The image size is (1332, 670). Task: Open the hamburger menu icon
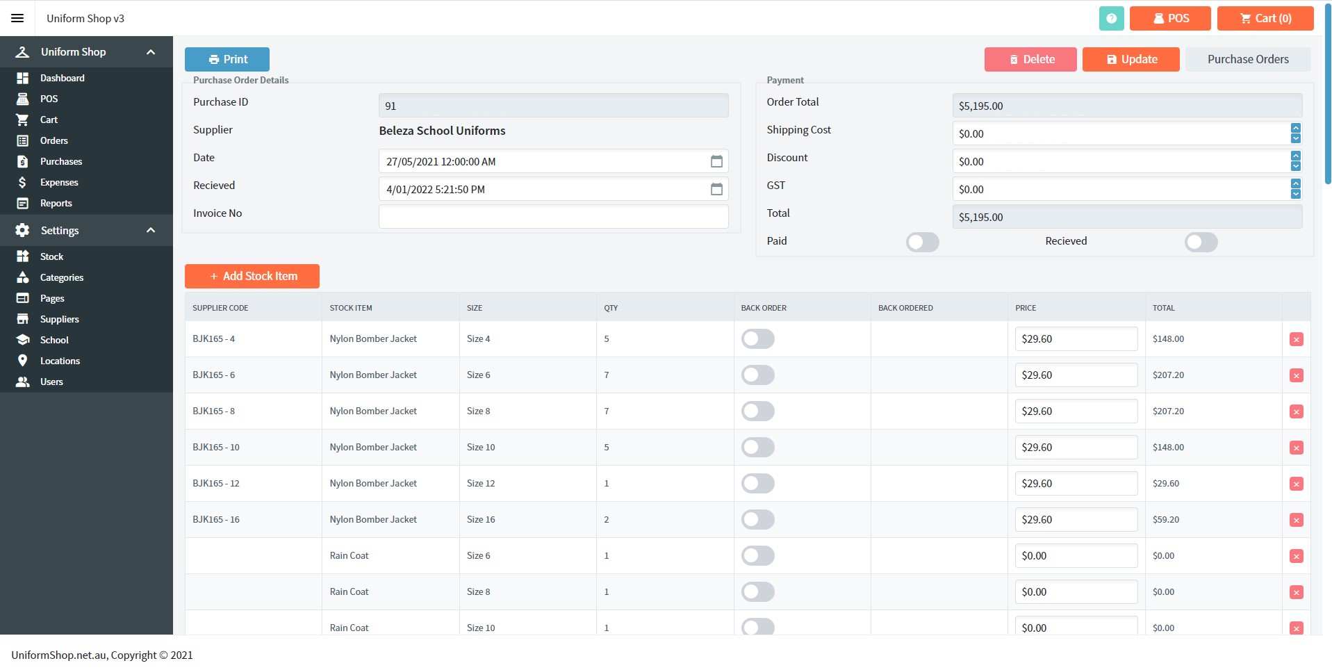tap(17, 18)
